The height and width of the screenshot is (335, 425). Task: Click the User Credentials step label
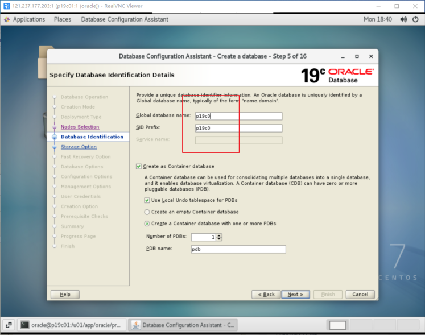tap(80, 196)
